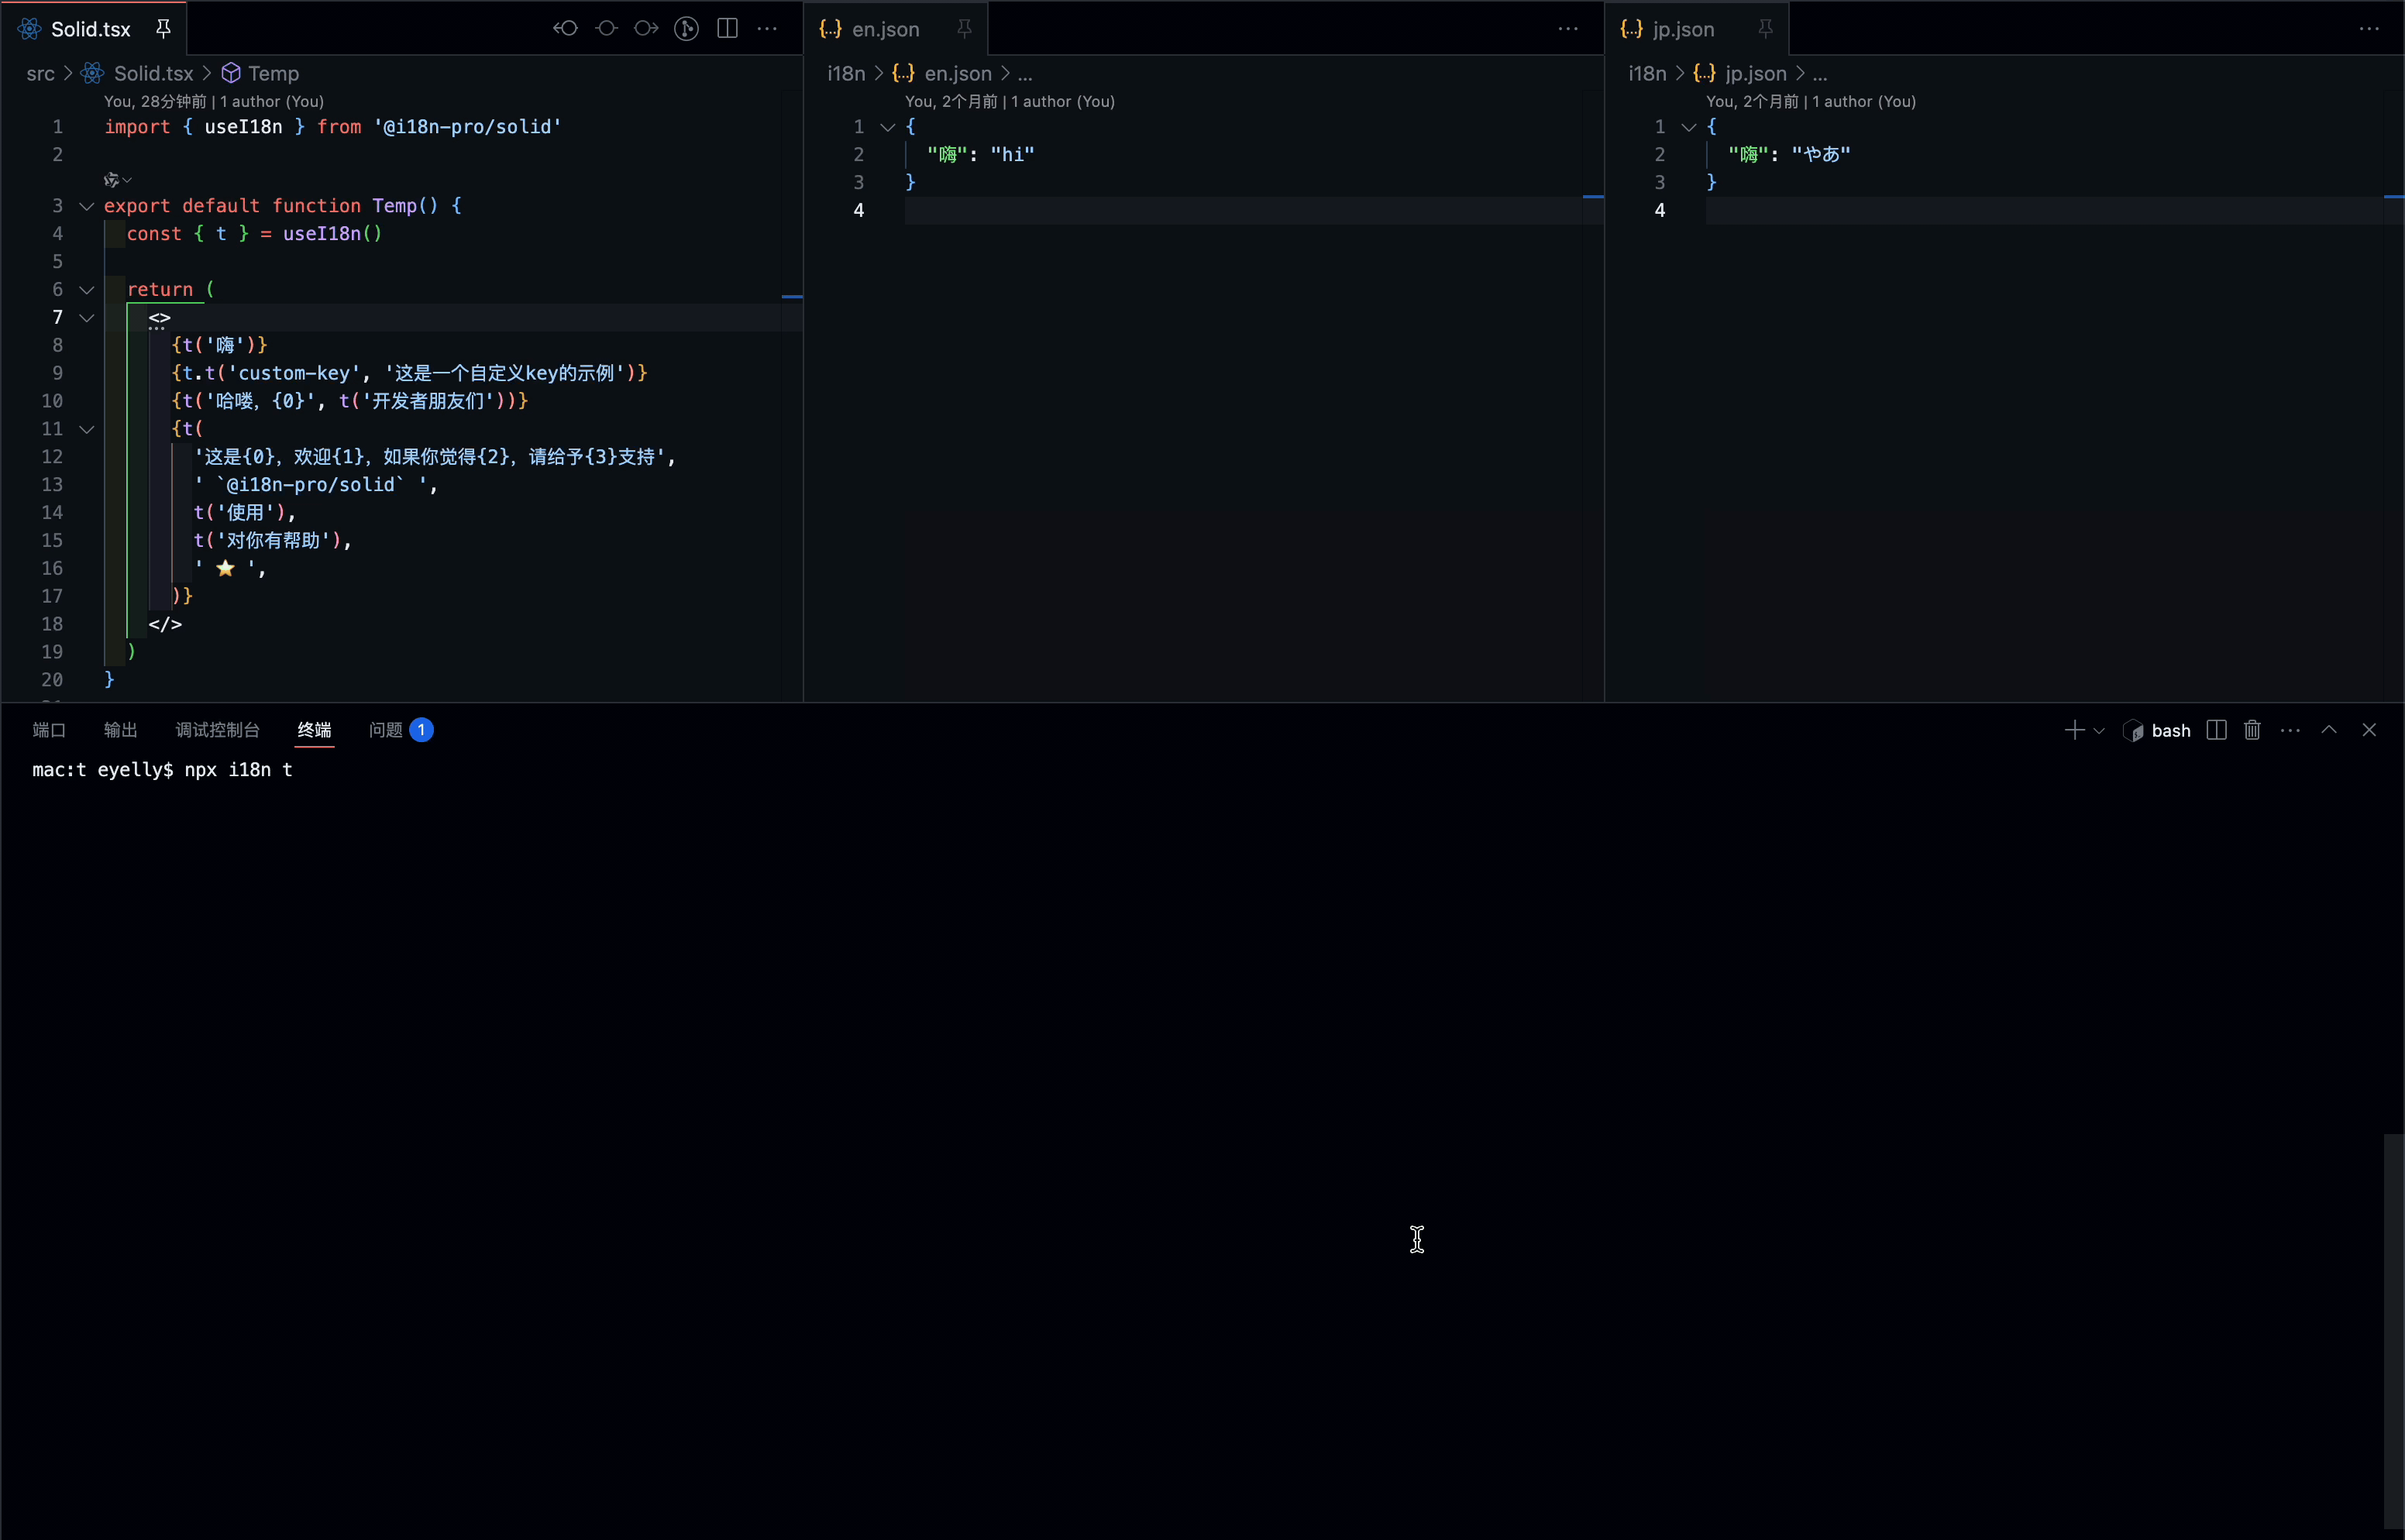Split the bash terminal

click(x=2216, y=730)
